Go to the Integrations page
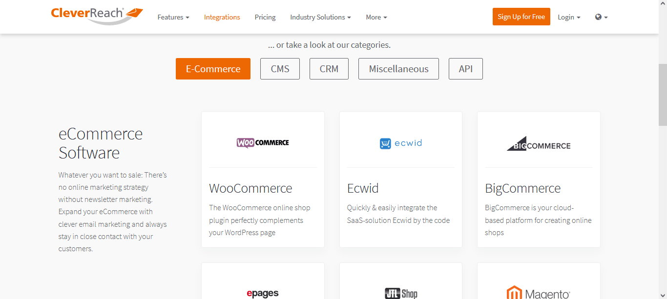Viewport: 667px width, 299px height. coord(222,17)
